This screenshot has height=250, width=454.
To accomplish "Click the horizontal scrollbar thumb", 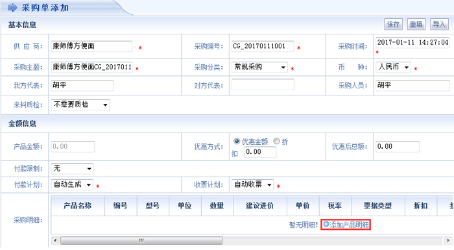I will pyautogui.click(x=141, y=240).
